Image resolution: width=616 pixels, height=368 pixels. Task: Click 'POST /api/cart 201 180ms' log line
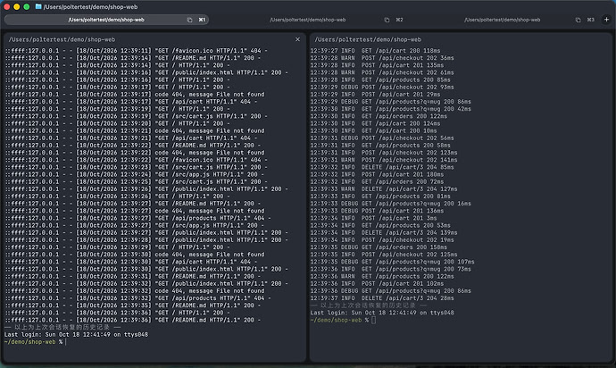coord(377,174)
